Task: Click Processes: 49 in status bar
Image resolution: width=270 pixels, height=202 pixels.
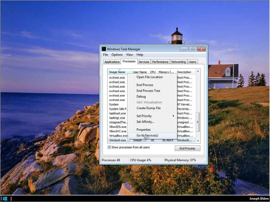Action: point(111,160)
